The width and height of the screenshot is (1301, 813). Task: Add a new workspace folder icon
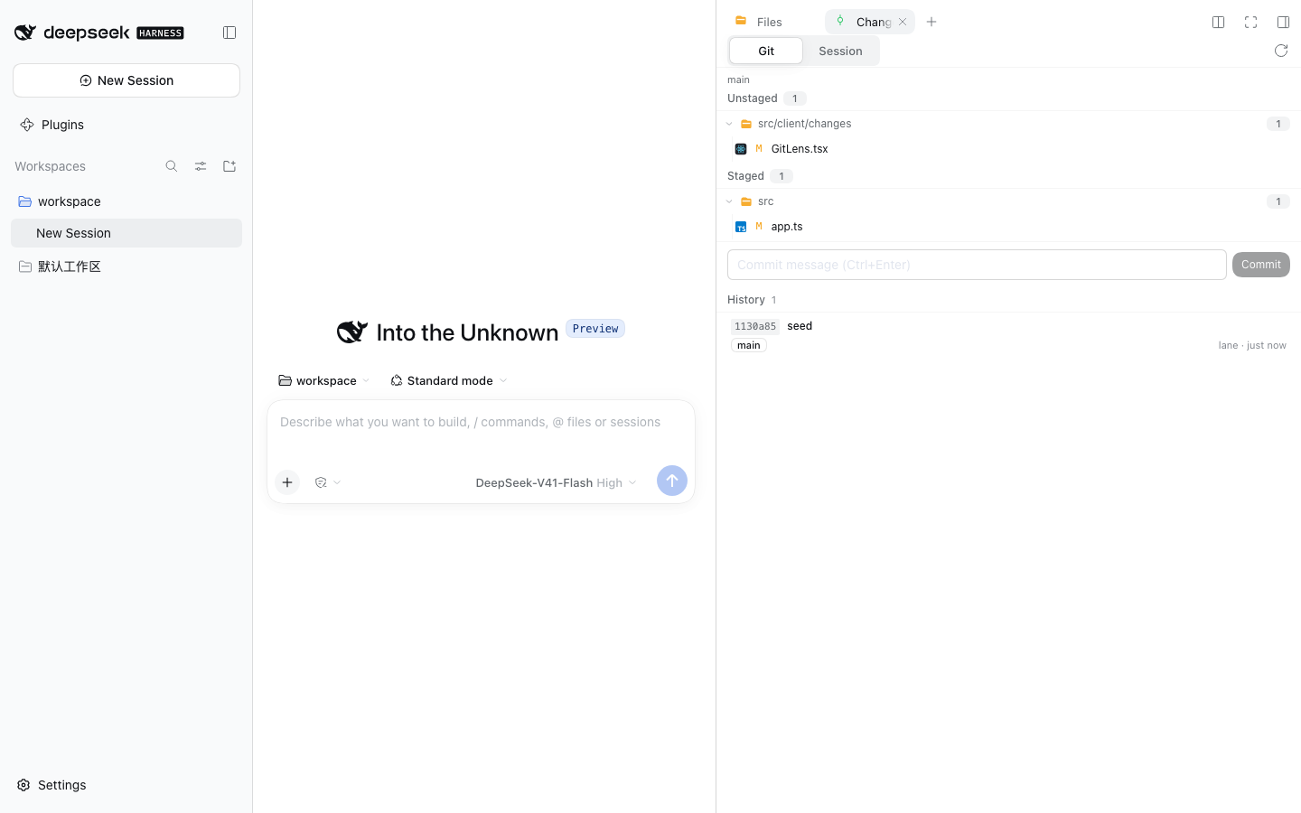[x=229, y=166]
